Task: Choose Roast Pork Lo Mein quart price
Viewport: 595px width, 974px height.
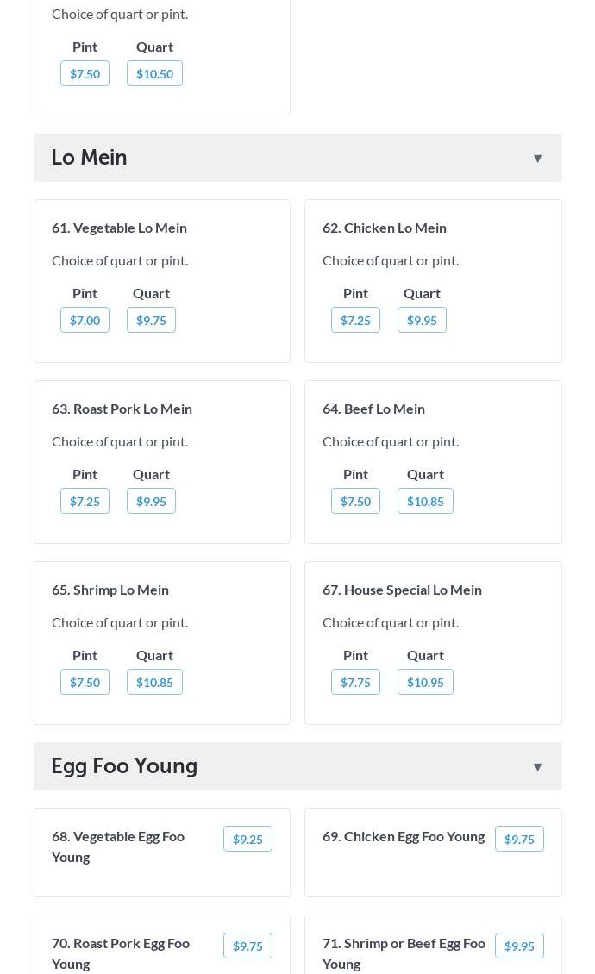Action: (151, 501)
